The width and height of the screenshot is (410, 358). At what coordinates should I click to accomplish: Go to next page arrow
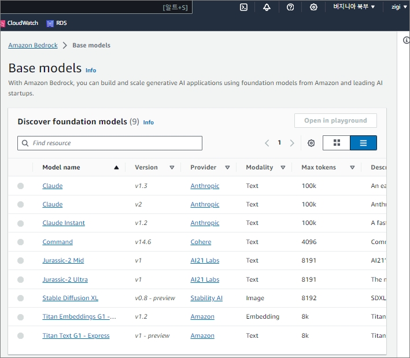pyautogui.click(x=292, y=143)
